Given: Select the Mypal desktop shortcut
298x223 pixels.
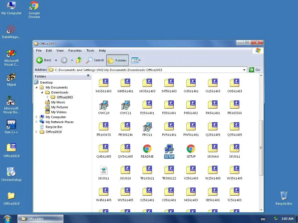Looking at the screenshot, I should (x=11, y=79).
